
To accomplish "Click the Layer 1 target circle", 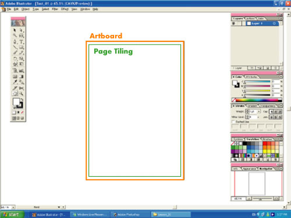I will [x=274, y=23].
